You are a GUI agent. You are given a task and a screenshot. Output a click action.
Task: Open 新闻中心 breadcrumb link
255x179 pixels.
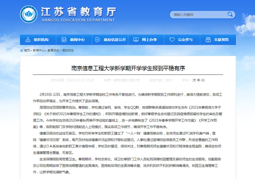point(39,50)
